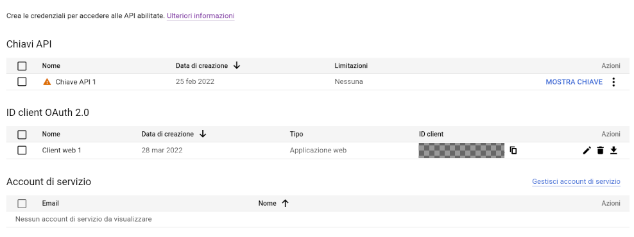Click the Chiavi API section heading
The height and width of the screenshot is (237, 634).
(29, 44)
